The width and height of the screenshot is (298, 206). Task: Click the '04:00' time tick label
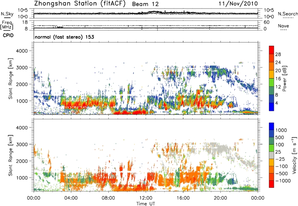[x=71, y=198]
